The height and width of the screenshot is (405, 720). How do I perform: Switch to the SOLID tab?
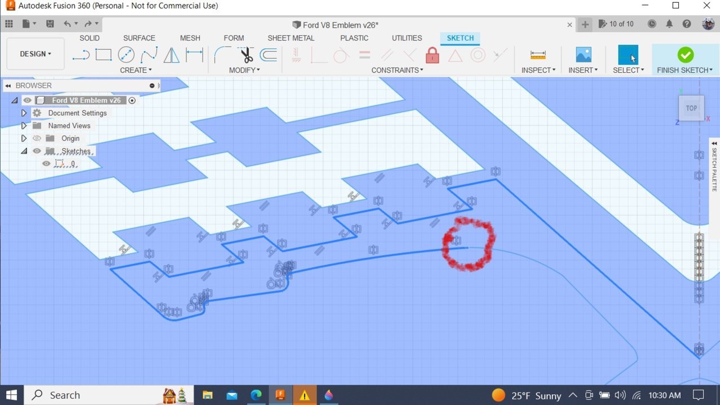(x=90, y=38)
